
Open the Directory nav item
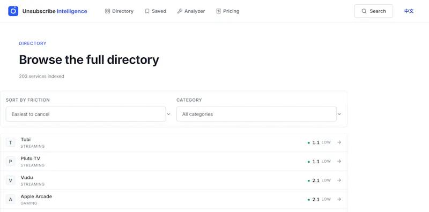click(x=119, y=11)
